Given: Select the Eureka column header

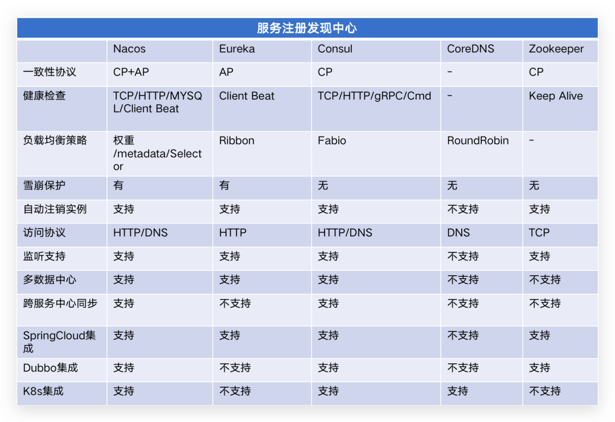Looking at the screenshot, I should pyautogui.click(x=237, y=49).
